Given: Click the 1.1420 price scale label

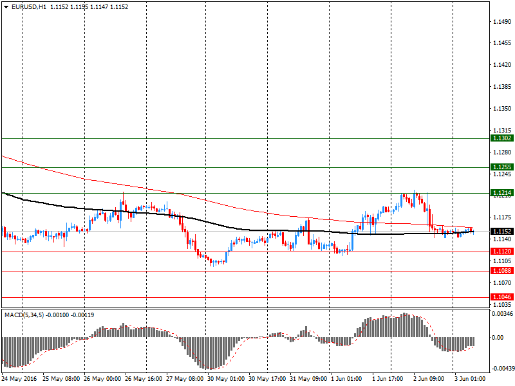Looking at the screenshot, I should 502,65.
